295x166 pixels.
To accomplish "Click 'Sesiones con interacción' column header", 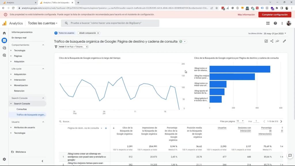I will pos(244,129).
